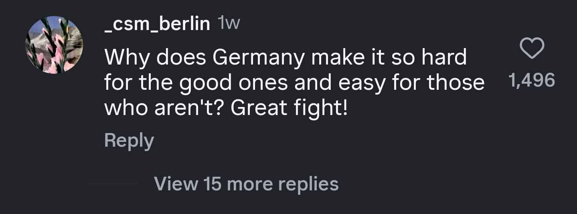
Task: Click 'Great fight!' at the comment's end
Action: pyautogui.click(x=289, y=108)
